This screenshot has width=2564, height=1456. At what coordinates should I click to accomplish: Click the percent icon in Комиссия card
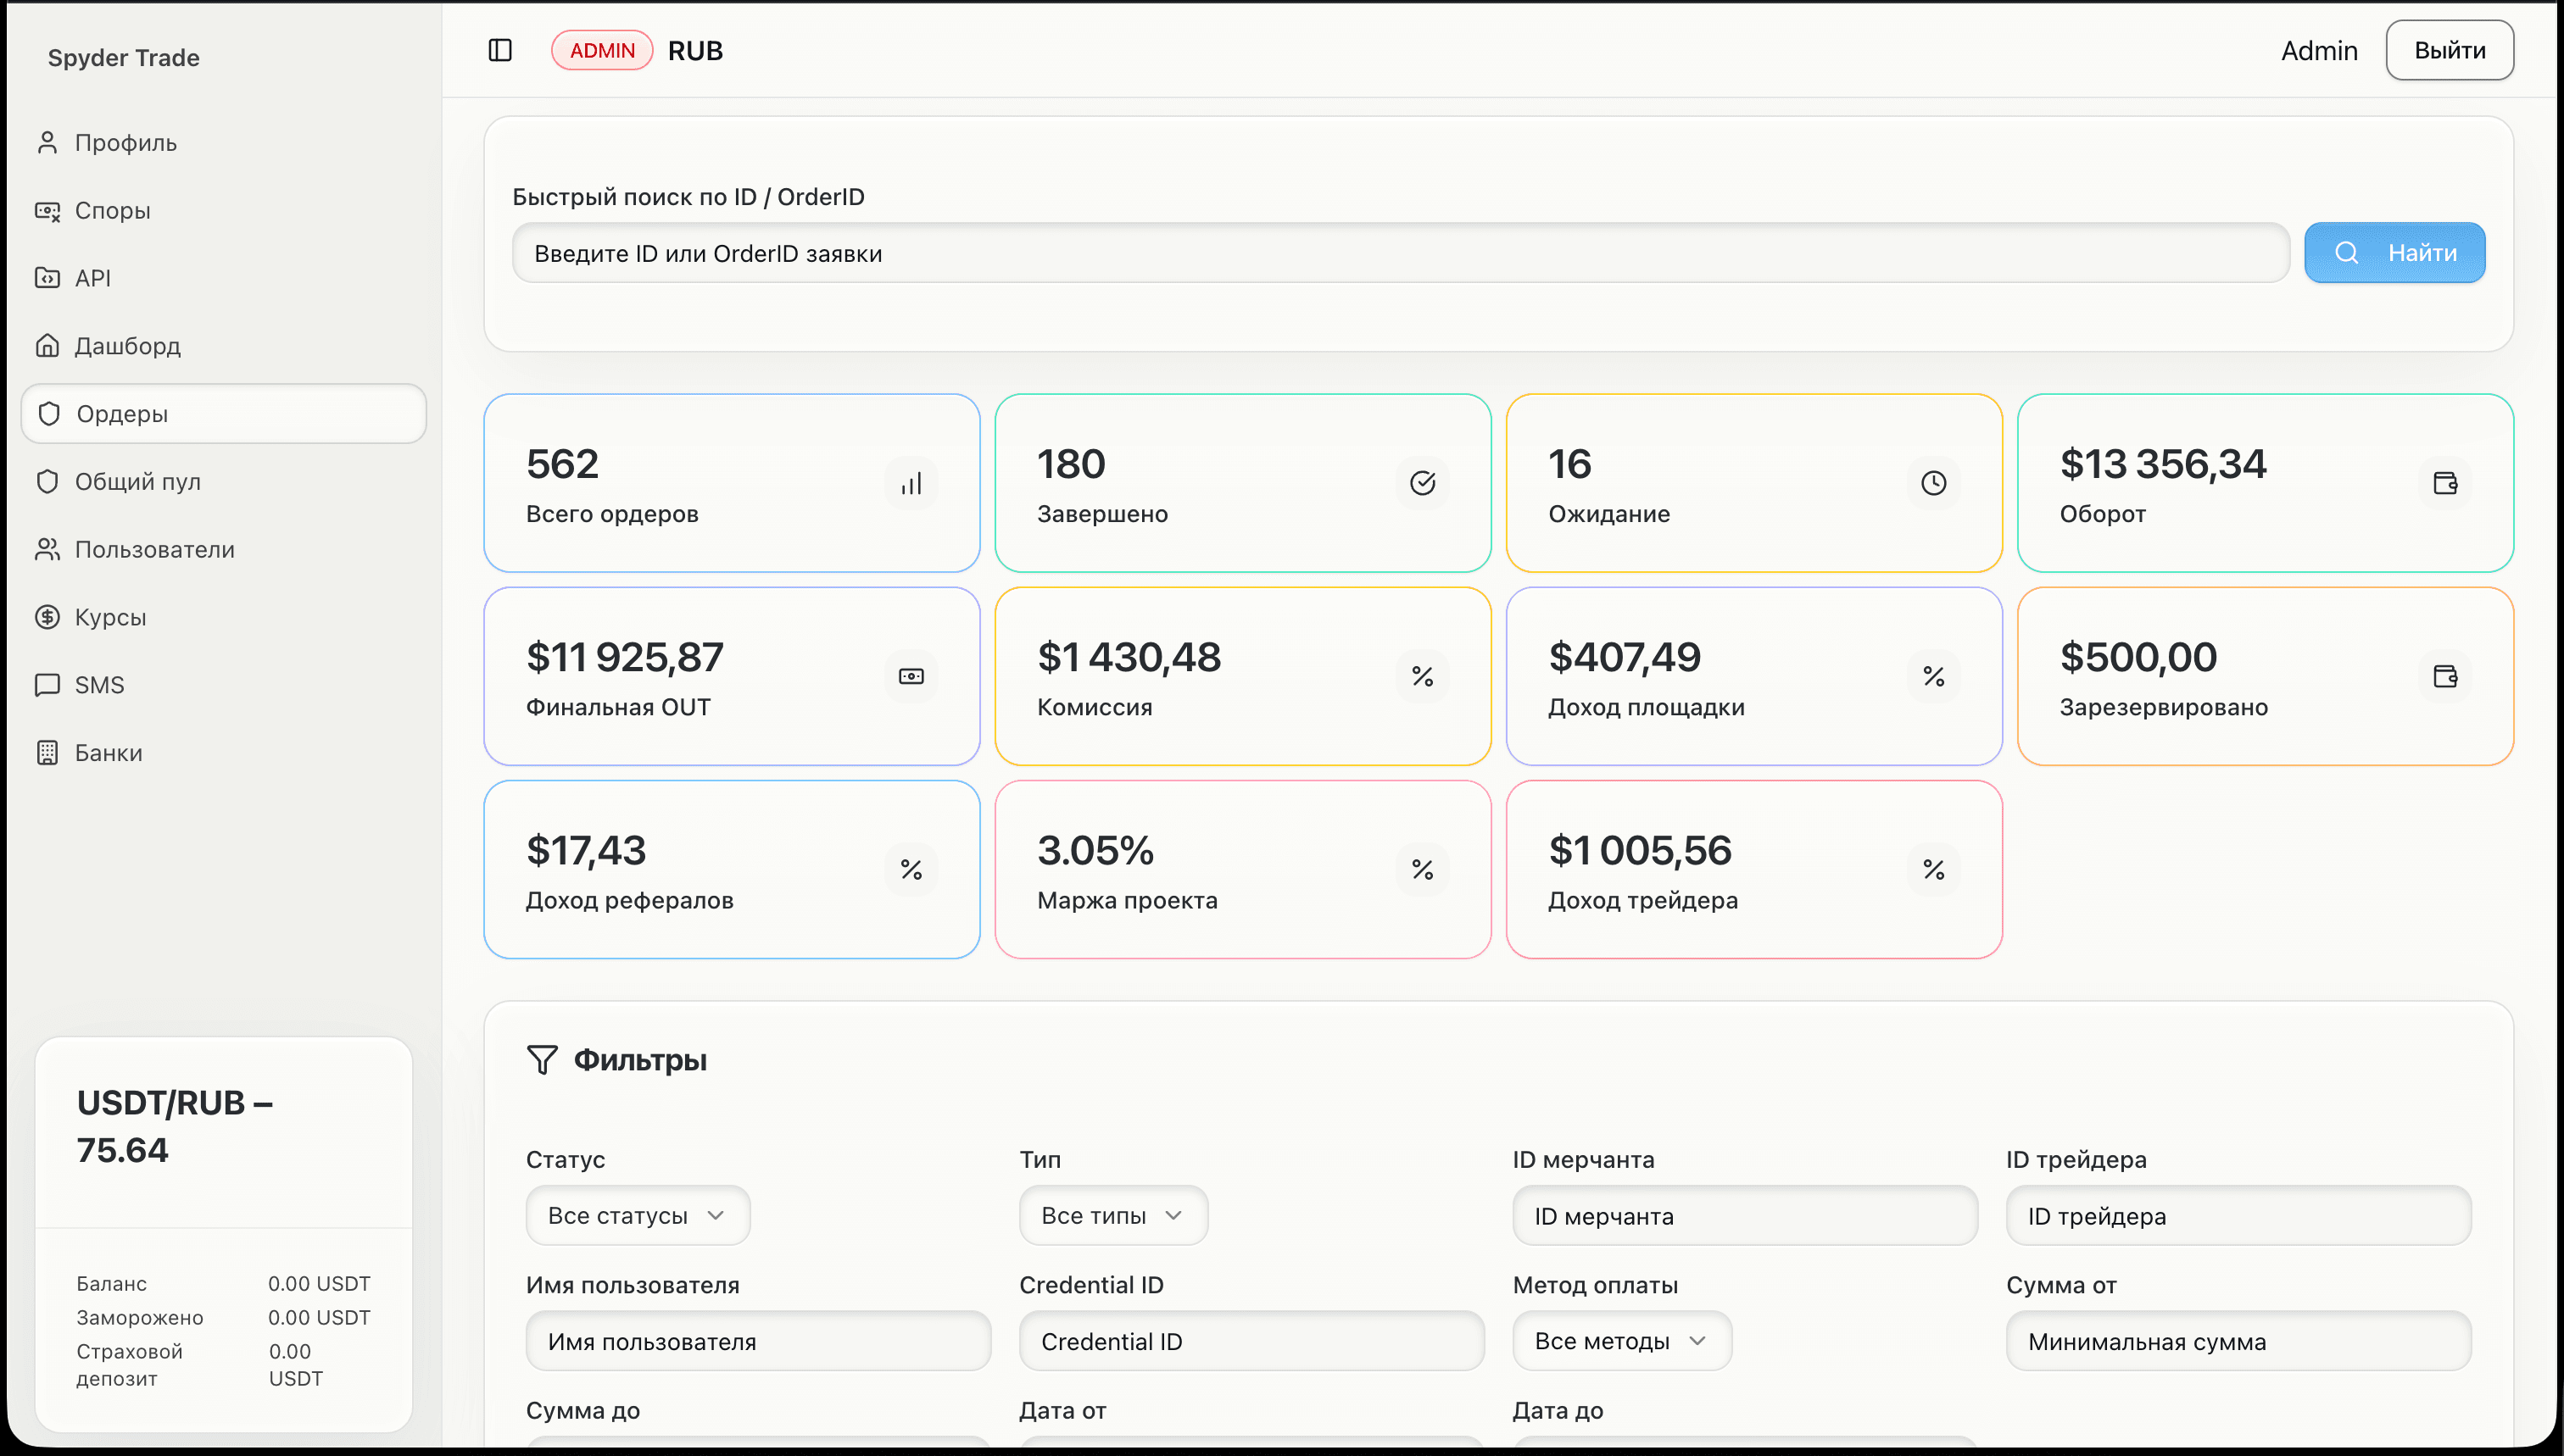(x=1422, y=677)
